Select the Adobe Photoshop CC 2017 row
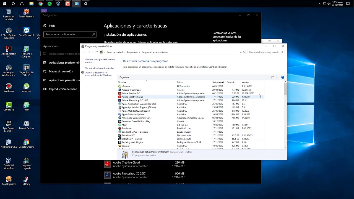354x199 pixels. coord(191,100)
